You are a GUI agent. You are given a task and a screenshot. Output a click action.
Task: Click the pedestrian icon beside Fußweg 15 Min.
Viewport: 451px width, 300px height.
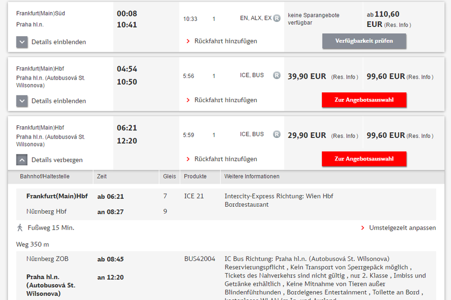coord(20,227)
